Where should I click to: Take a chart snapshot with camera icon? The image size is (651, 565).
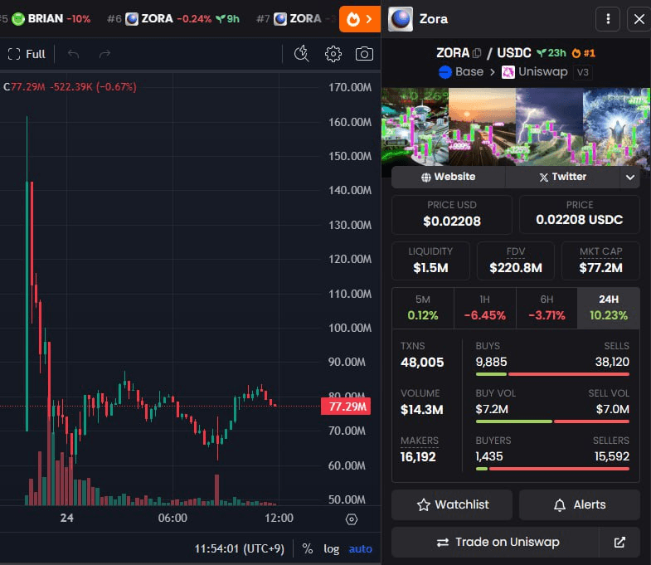(364, 54)
